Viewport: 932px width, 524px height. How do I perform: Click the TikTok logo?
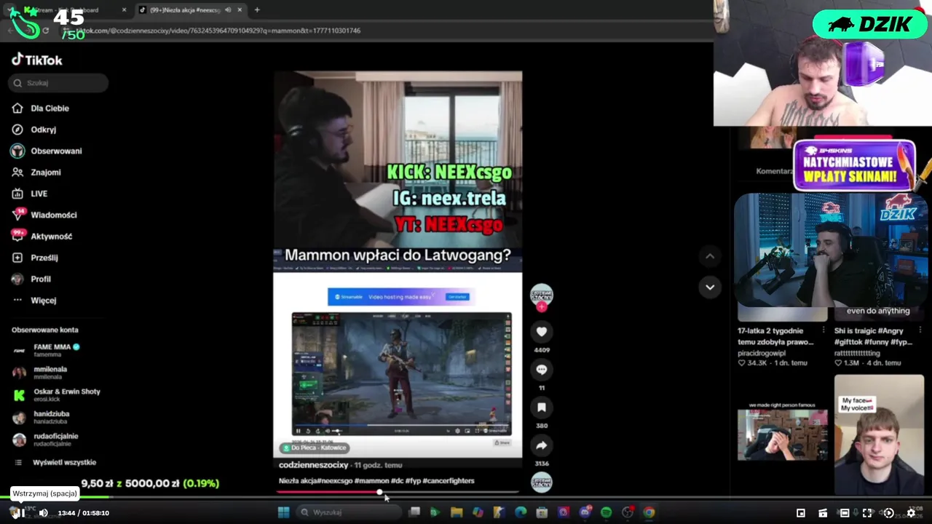coord(37,60)
